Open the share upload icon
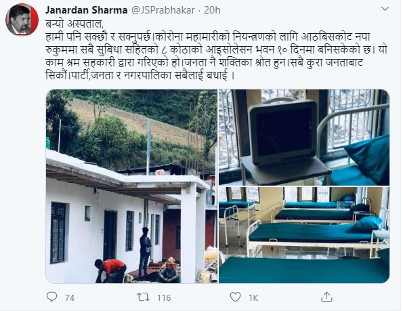 point(326,297)
